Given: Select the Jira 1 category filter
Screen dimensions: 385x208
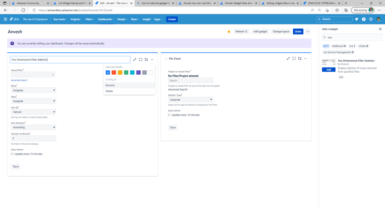Looking at the screenshot, I should (352, 46).
